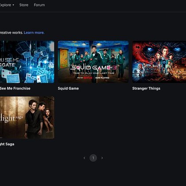This screenshot has width=186, height=186.
Task: Click the See Me Franchise title text
Action: 15,89
